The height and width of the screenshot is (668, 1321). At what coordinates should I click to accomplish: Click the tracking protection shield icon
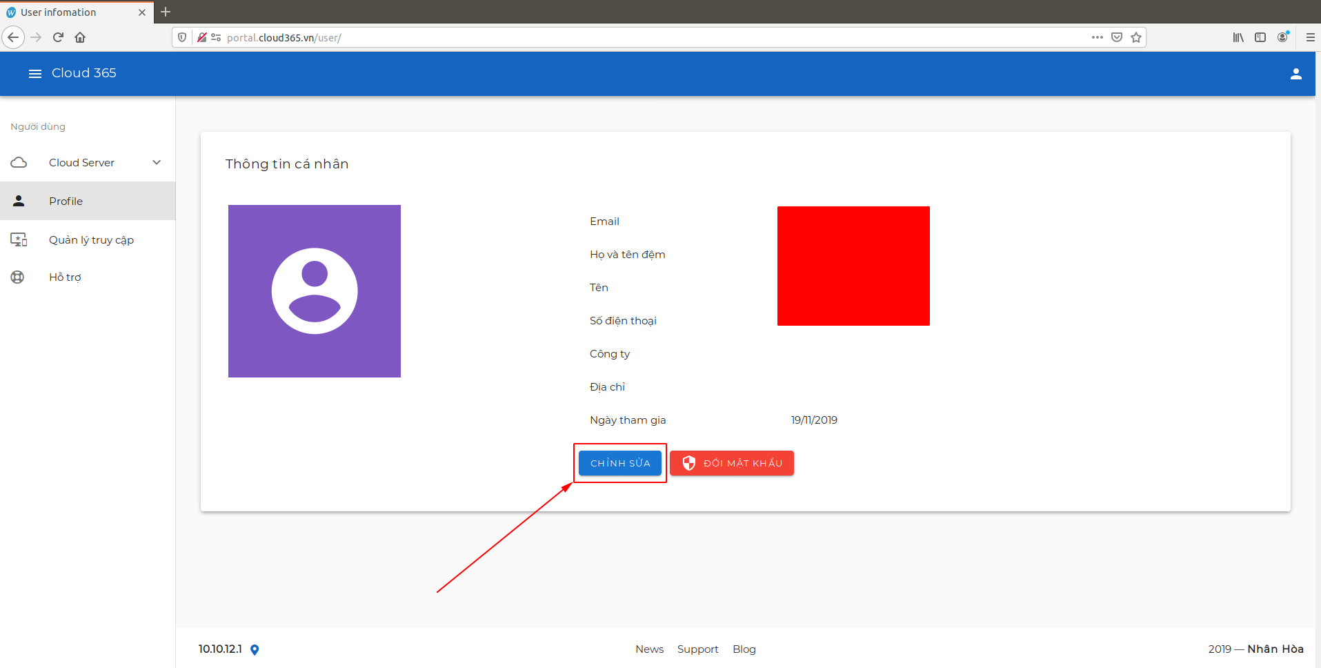(x=182, y=37)
